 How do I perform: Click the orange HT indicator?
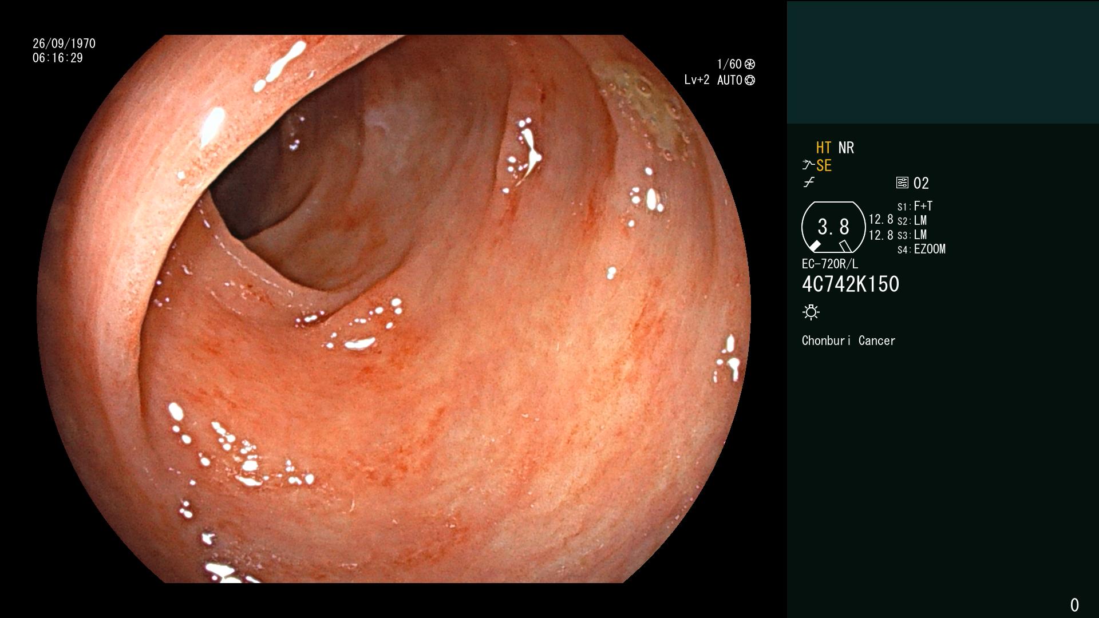click(824, 148)
